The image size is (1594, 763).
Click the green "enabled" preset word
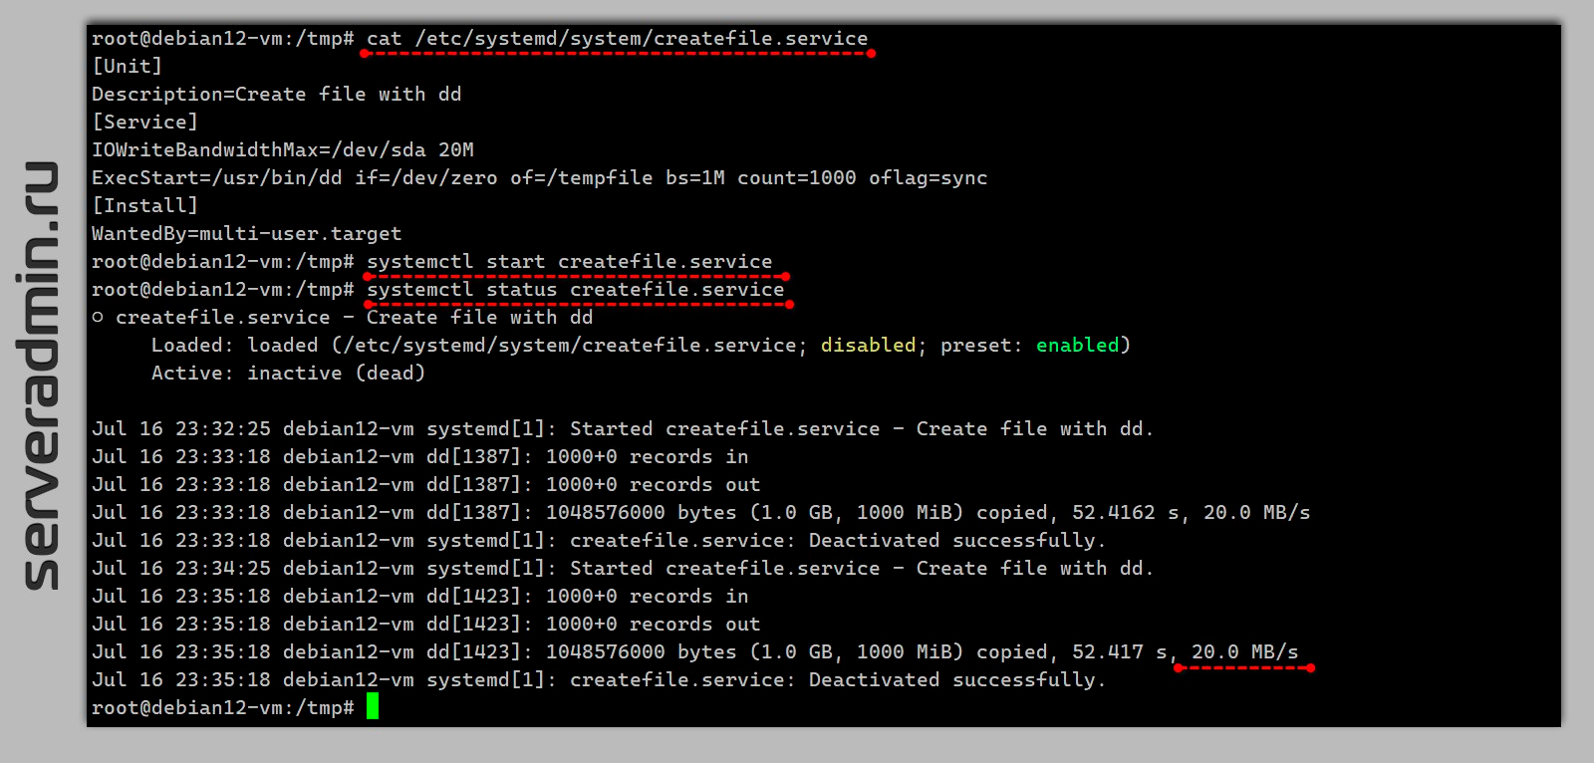click(1078, 346)
